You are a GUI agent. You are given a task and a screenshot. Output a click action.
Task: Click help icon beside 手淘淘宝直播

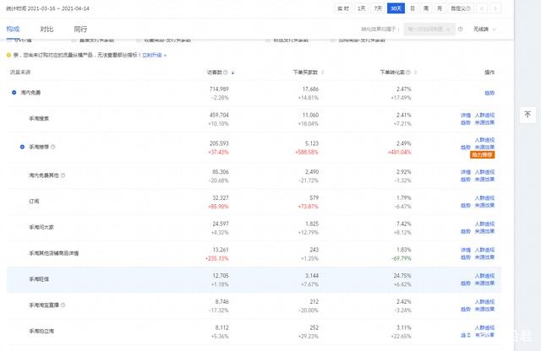click(63, 305)
